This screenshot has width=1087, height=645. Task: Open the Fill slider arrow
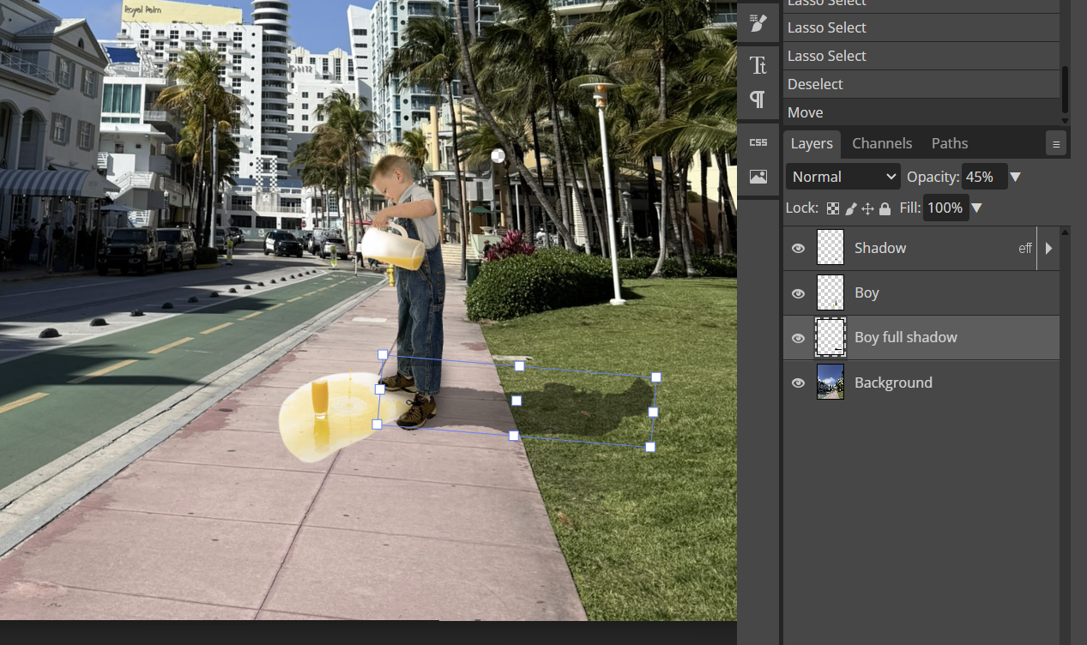[976, 208]
